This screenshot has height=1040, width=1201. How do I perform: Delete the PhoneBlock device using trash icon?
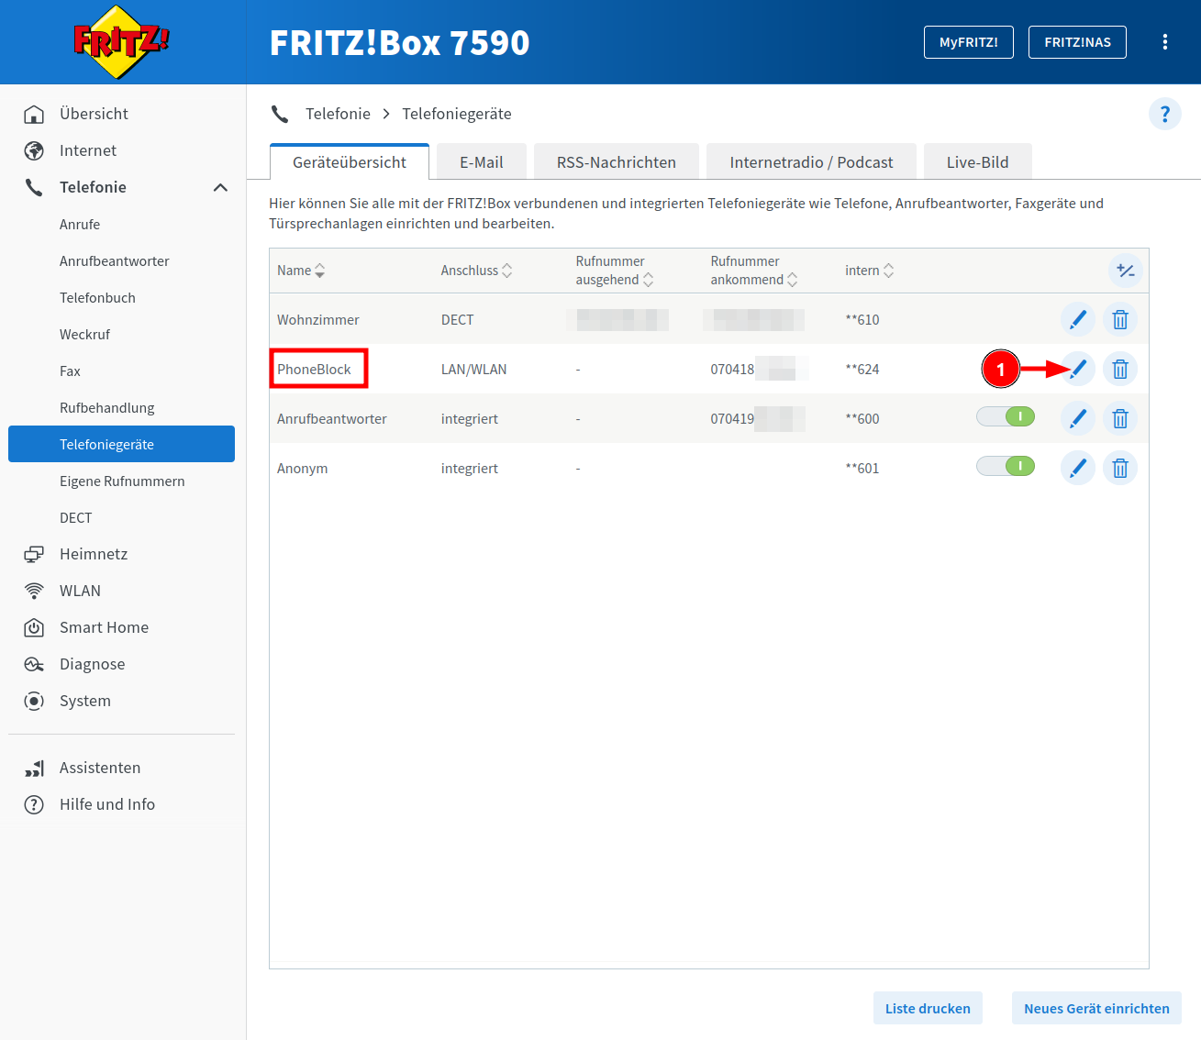[1119, 370]
